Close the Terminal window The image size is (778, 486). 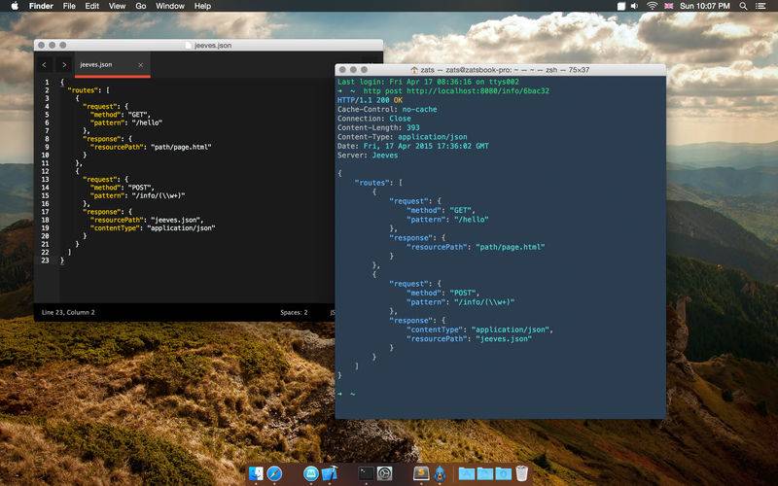click(x=342, y=70)
